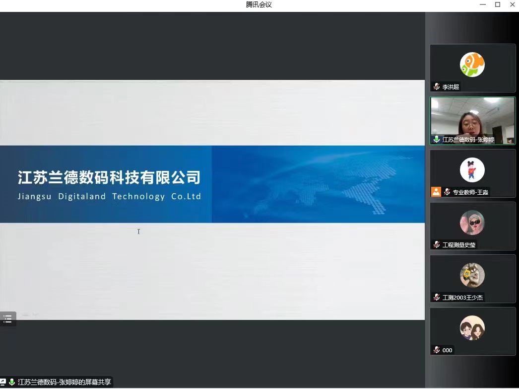Click the 腾讯会议 window title text

(259, 4)
